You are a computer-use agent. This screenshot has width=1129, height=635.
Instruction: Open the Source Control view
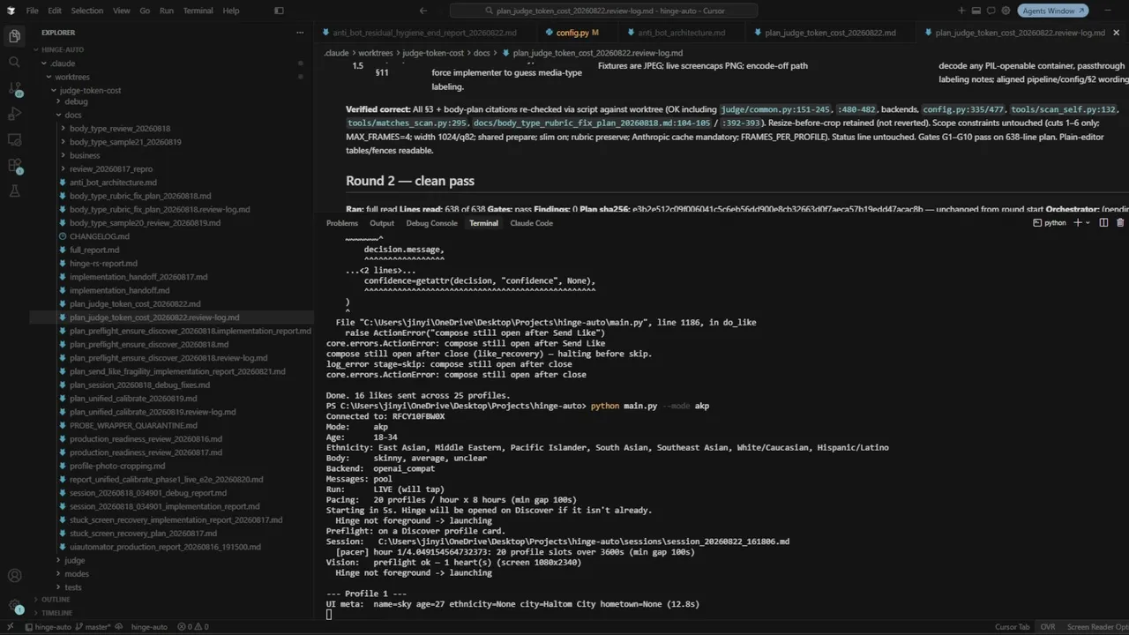(x=14, y=88)
